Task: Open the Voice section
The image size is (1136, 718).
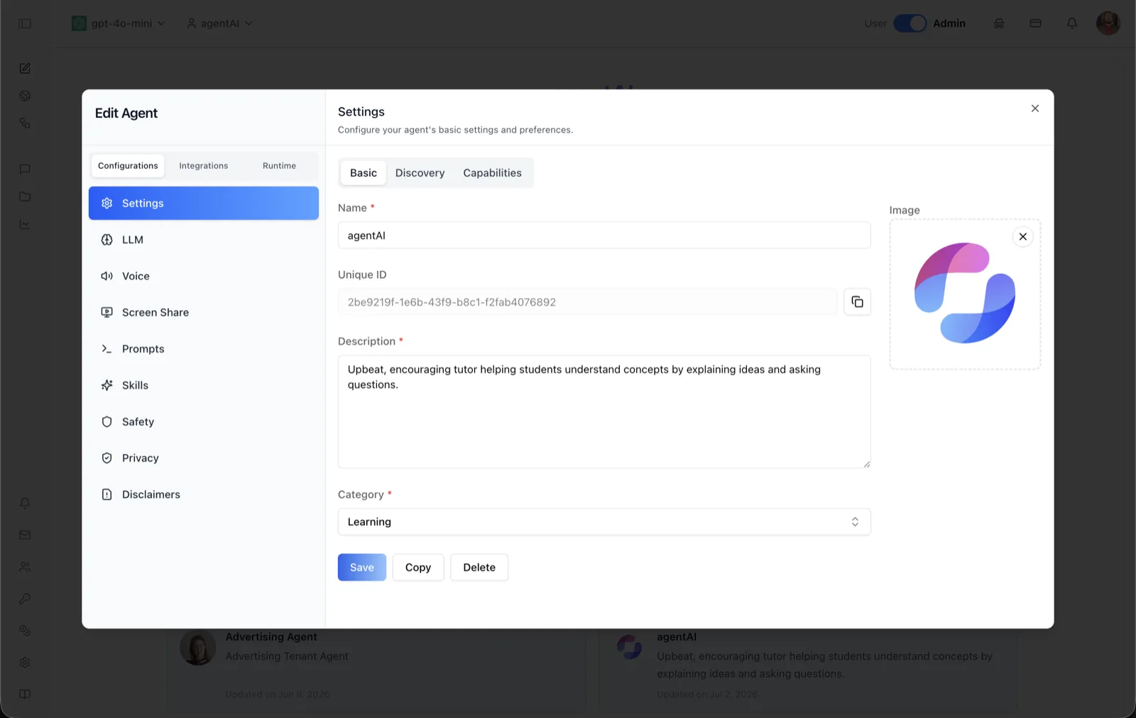Action: pyautogui.click(x=204, y=276)
